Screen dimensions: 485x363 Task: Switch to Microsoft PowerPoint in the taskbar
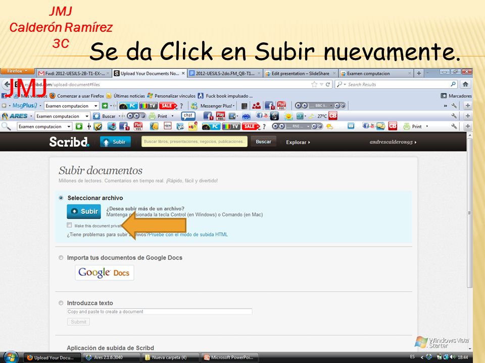tap(229, 357)
